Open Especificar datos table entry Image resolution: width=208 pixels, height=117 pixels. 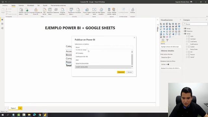50,11
